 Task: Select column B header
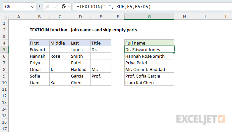(39, 16)
